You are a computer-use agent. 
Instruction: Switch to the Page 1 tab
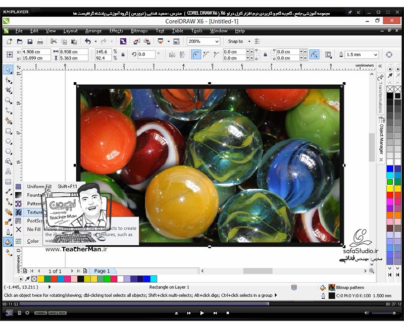click(103, 271)
